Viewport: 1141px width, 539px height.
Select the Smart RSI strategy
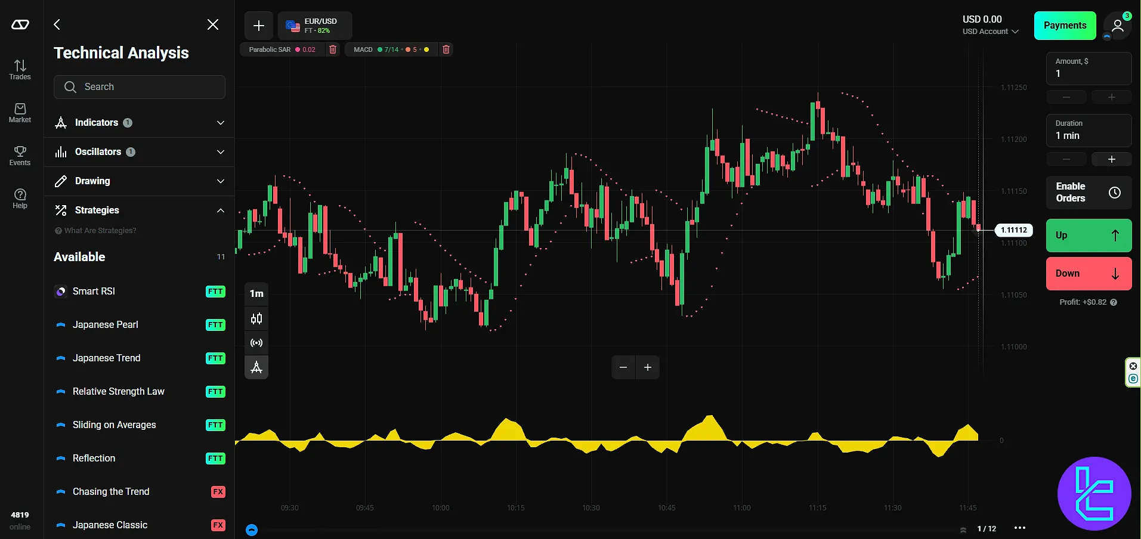point(140,292)
